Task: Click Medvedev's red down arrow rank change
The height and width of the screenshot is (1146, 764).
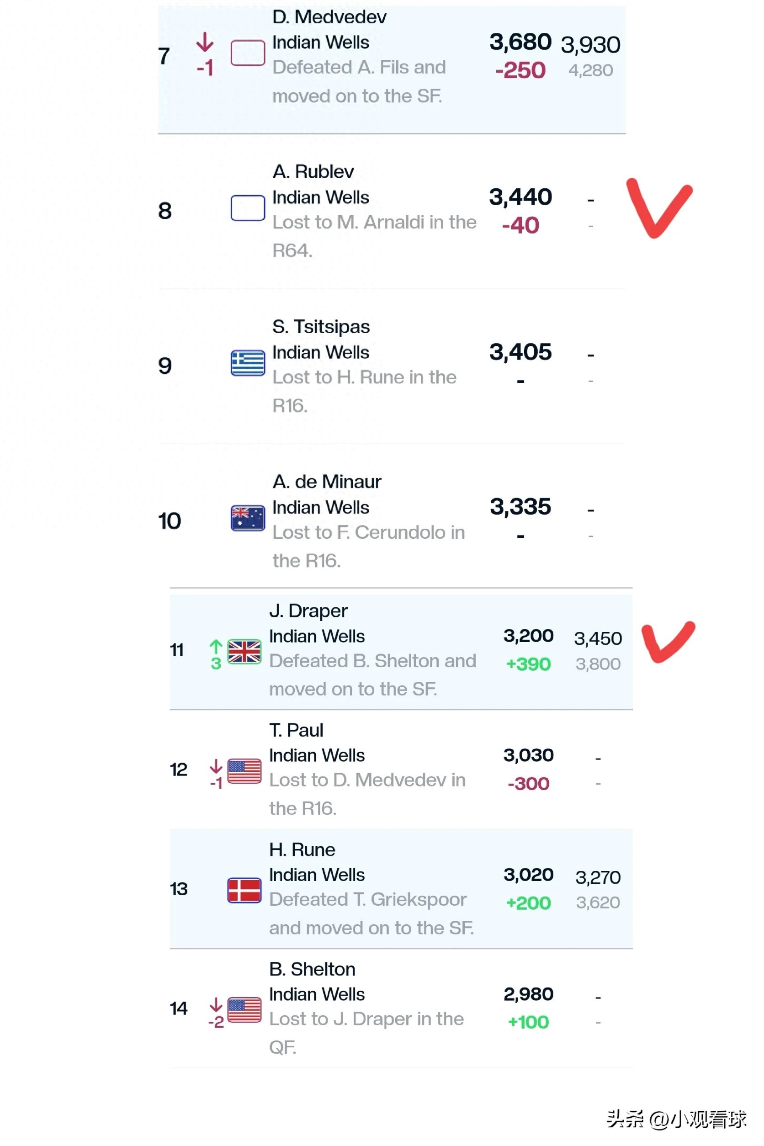Action: (x=205, y=54)
